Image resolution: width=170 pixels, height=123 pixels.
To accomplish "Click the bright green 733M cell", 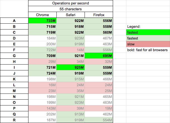I will 42,21.
